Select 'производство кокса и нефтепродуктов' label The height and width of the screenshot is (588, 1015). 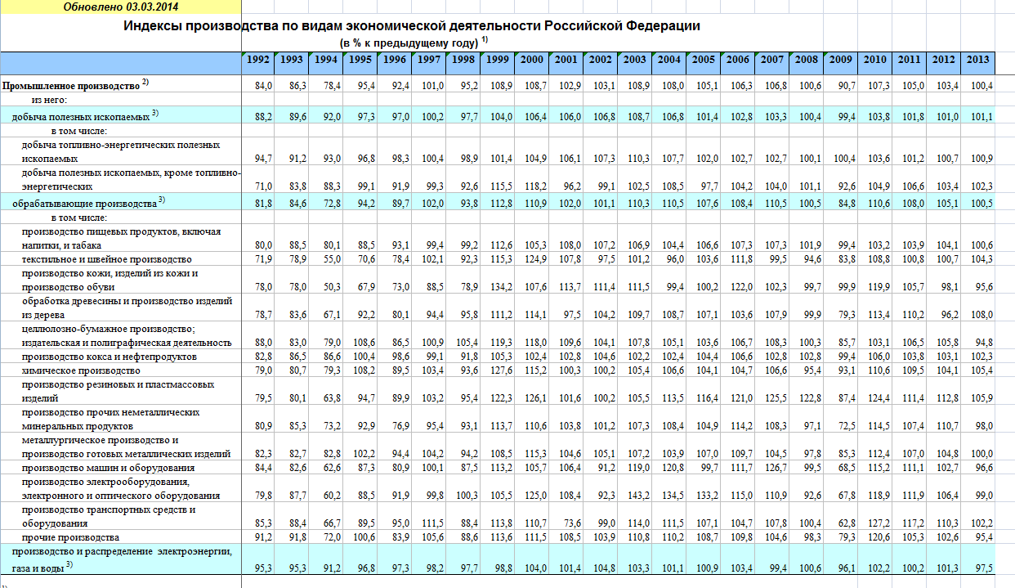(x=108, y=357)
